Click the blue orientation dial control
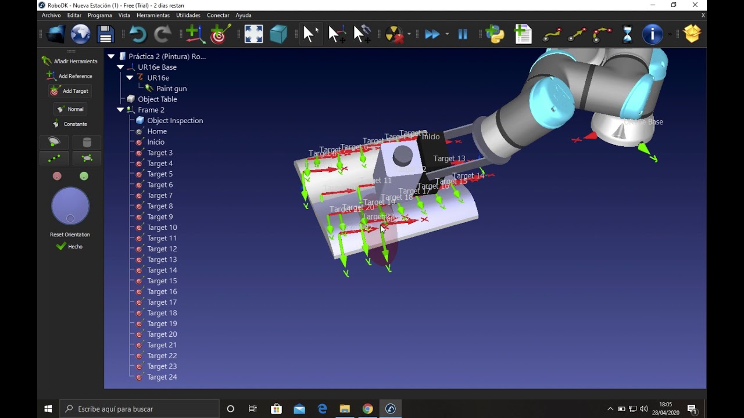The image size is (744, 418). click(x=70, y=206)
